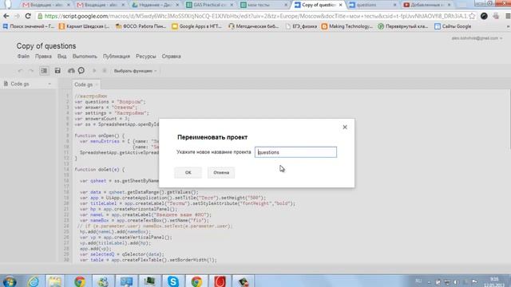Viewport: 511px width, 287px height.
Task: Launch Internet Explorer from taskbar
Action: pyautogui.click(x=33, y=281)
